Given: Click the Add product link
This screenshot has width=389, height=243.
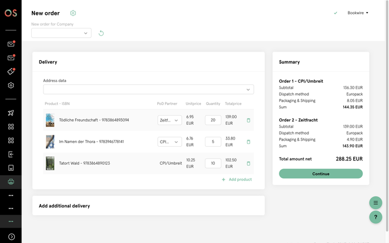Looking at the screenshot, I should coord(237,180).
